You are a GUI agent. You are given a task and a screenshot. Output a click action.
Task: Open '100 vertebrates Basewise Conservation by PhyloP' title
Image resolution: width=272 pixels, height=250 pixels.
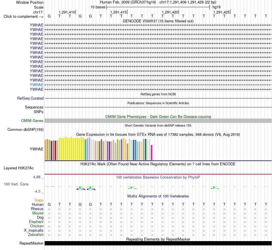click(x=158, y=177)
